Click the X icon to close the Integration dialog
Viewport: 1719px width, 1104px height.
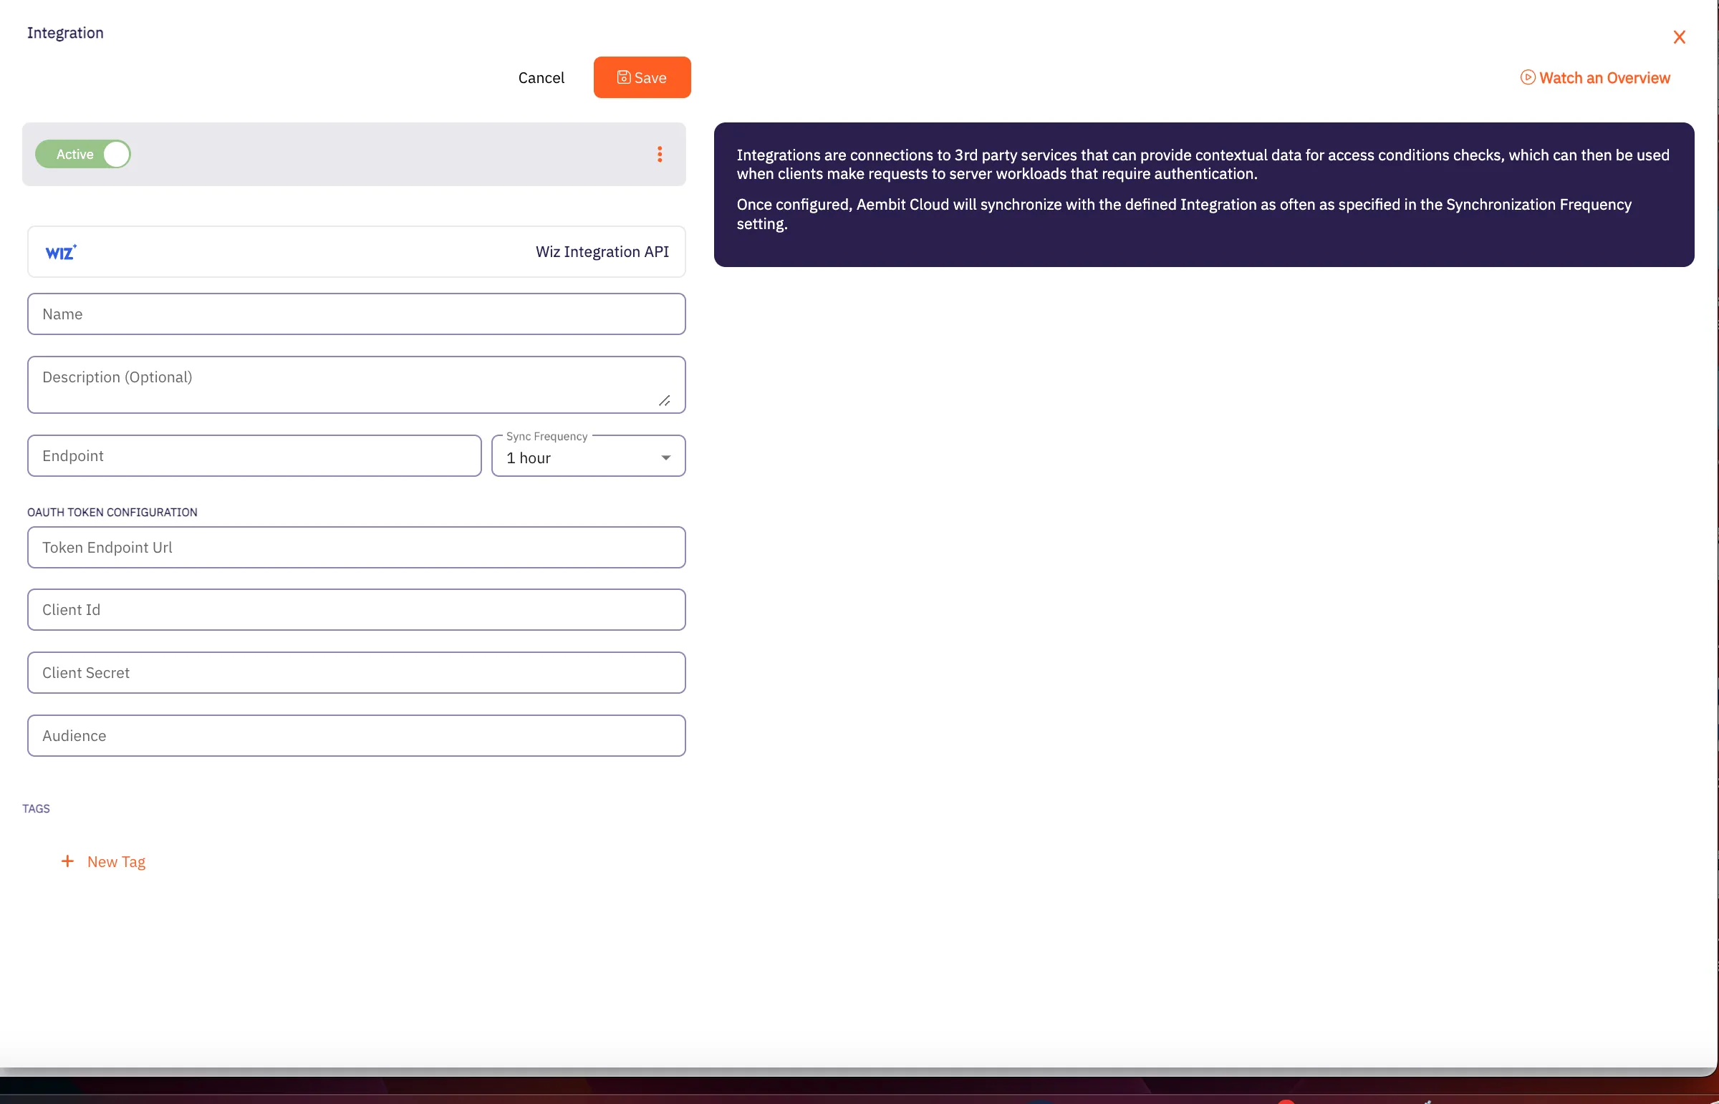[1680, 37]
